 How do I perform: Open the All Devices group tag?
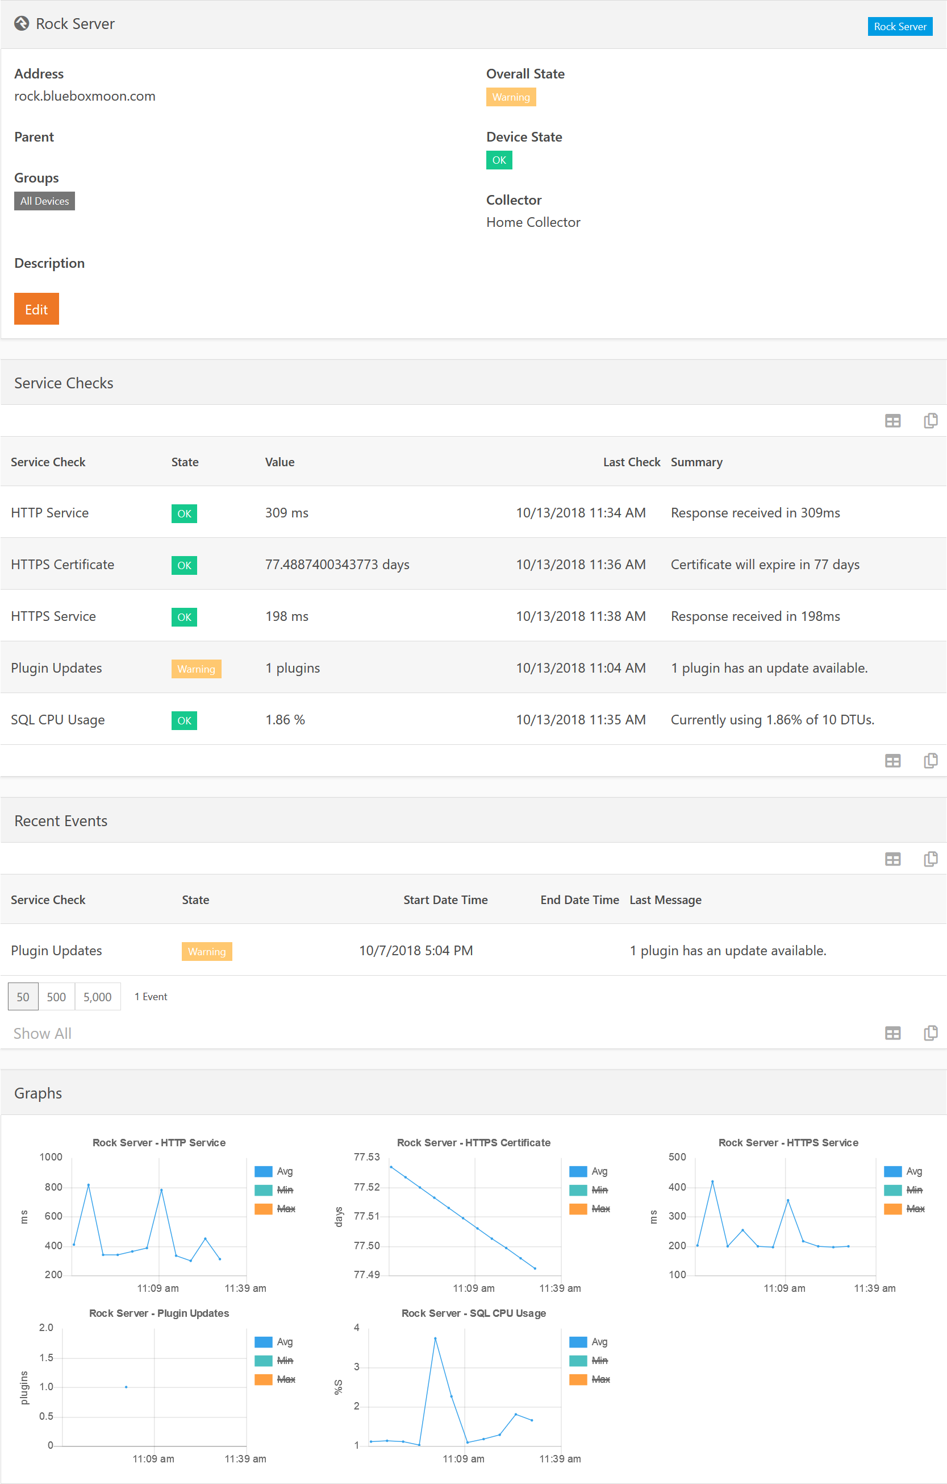tap(44, 201)
